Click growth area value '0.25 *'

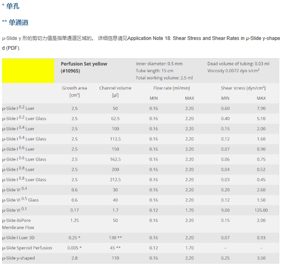click(74, 238)
